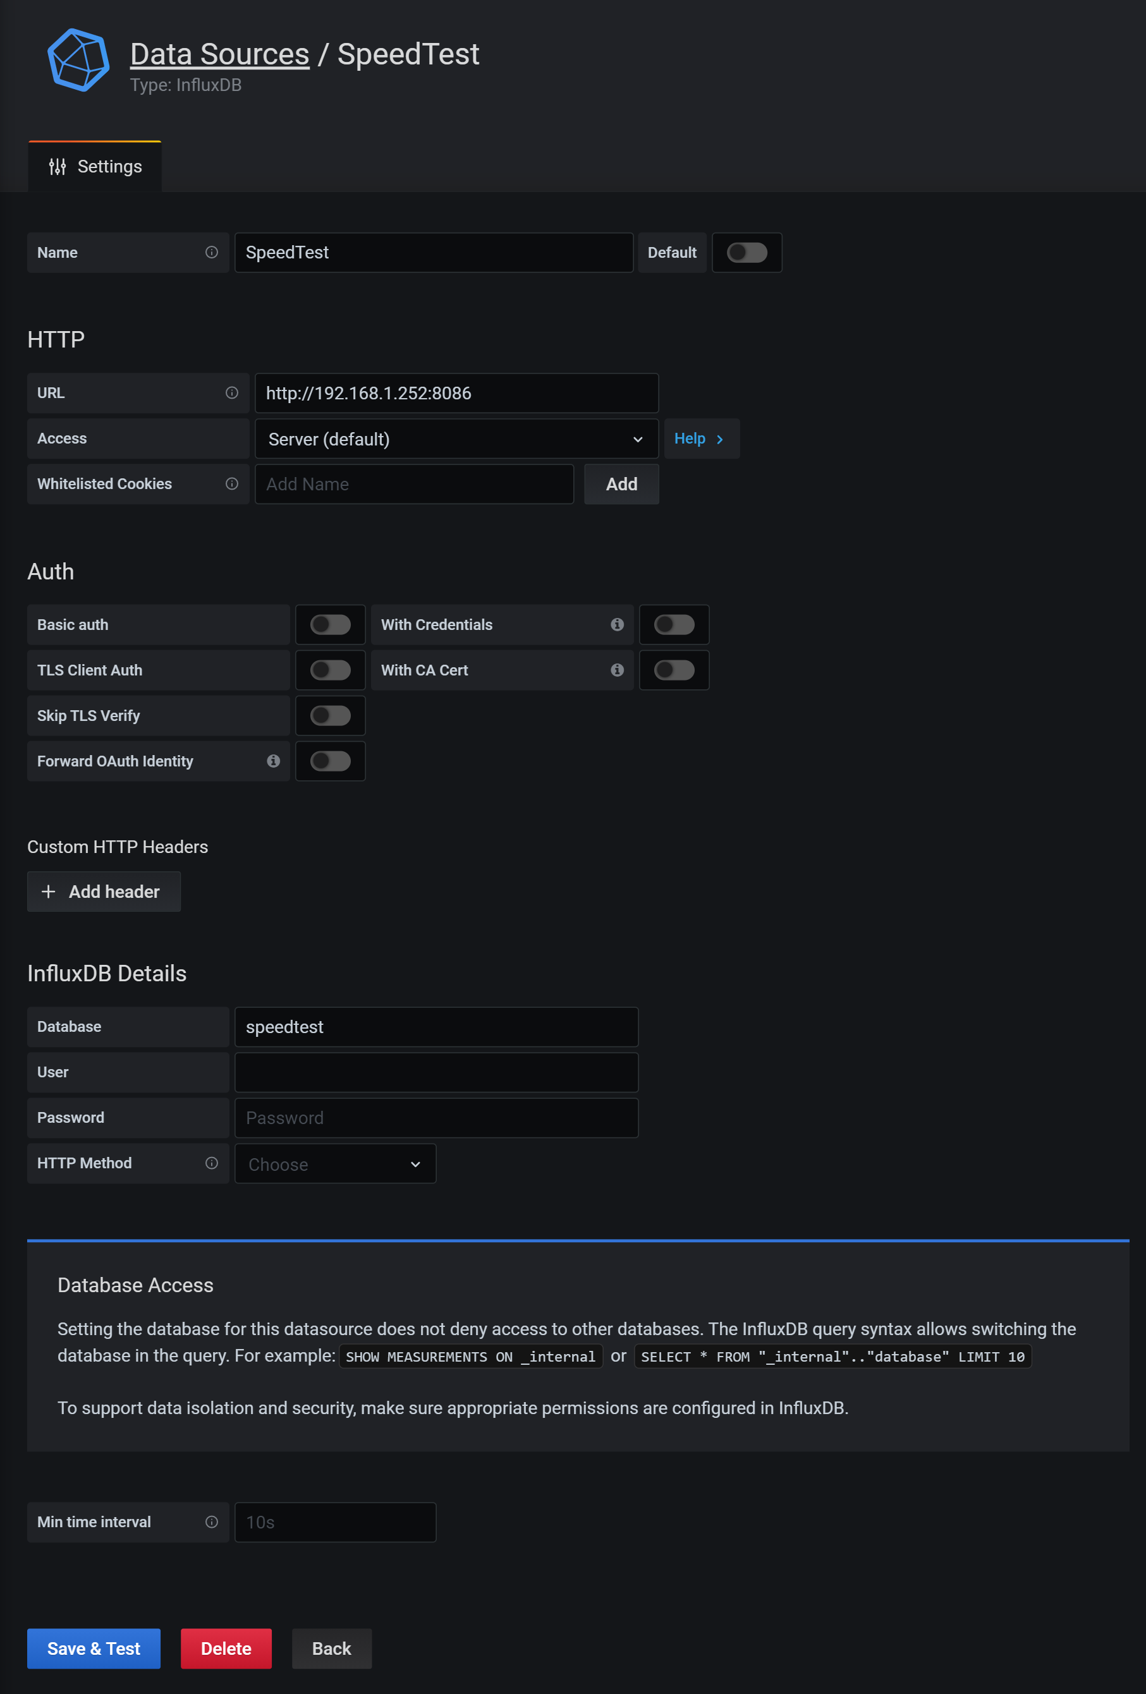Toggle the Default data source switch

point(747,252)
